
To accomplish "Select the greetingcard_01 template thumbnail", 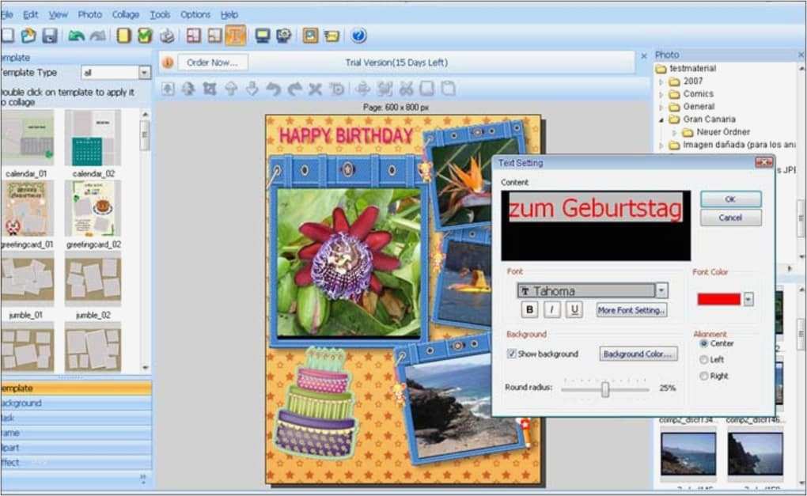I will point(27,208).
